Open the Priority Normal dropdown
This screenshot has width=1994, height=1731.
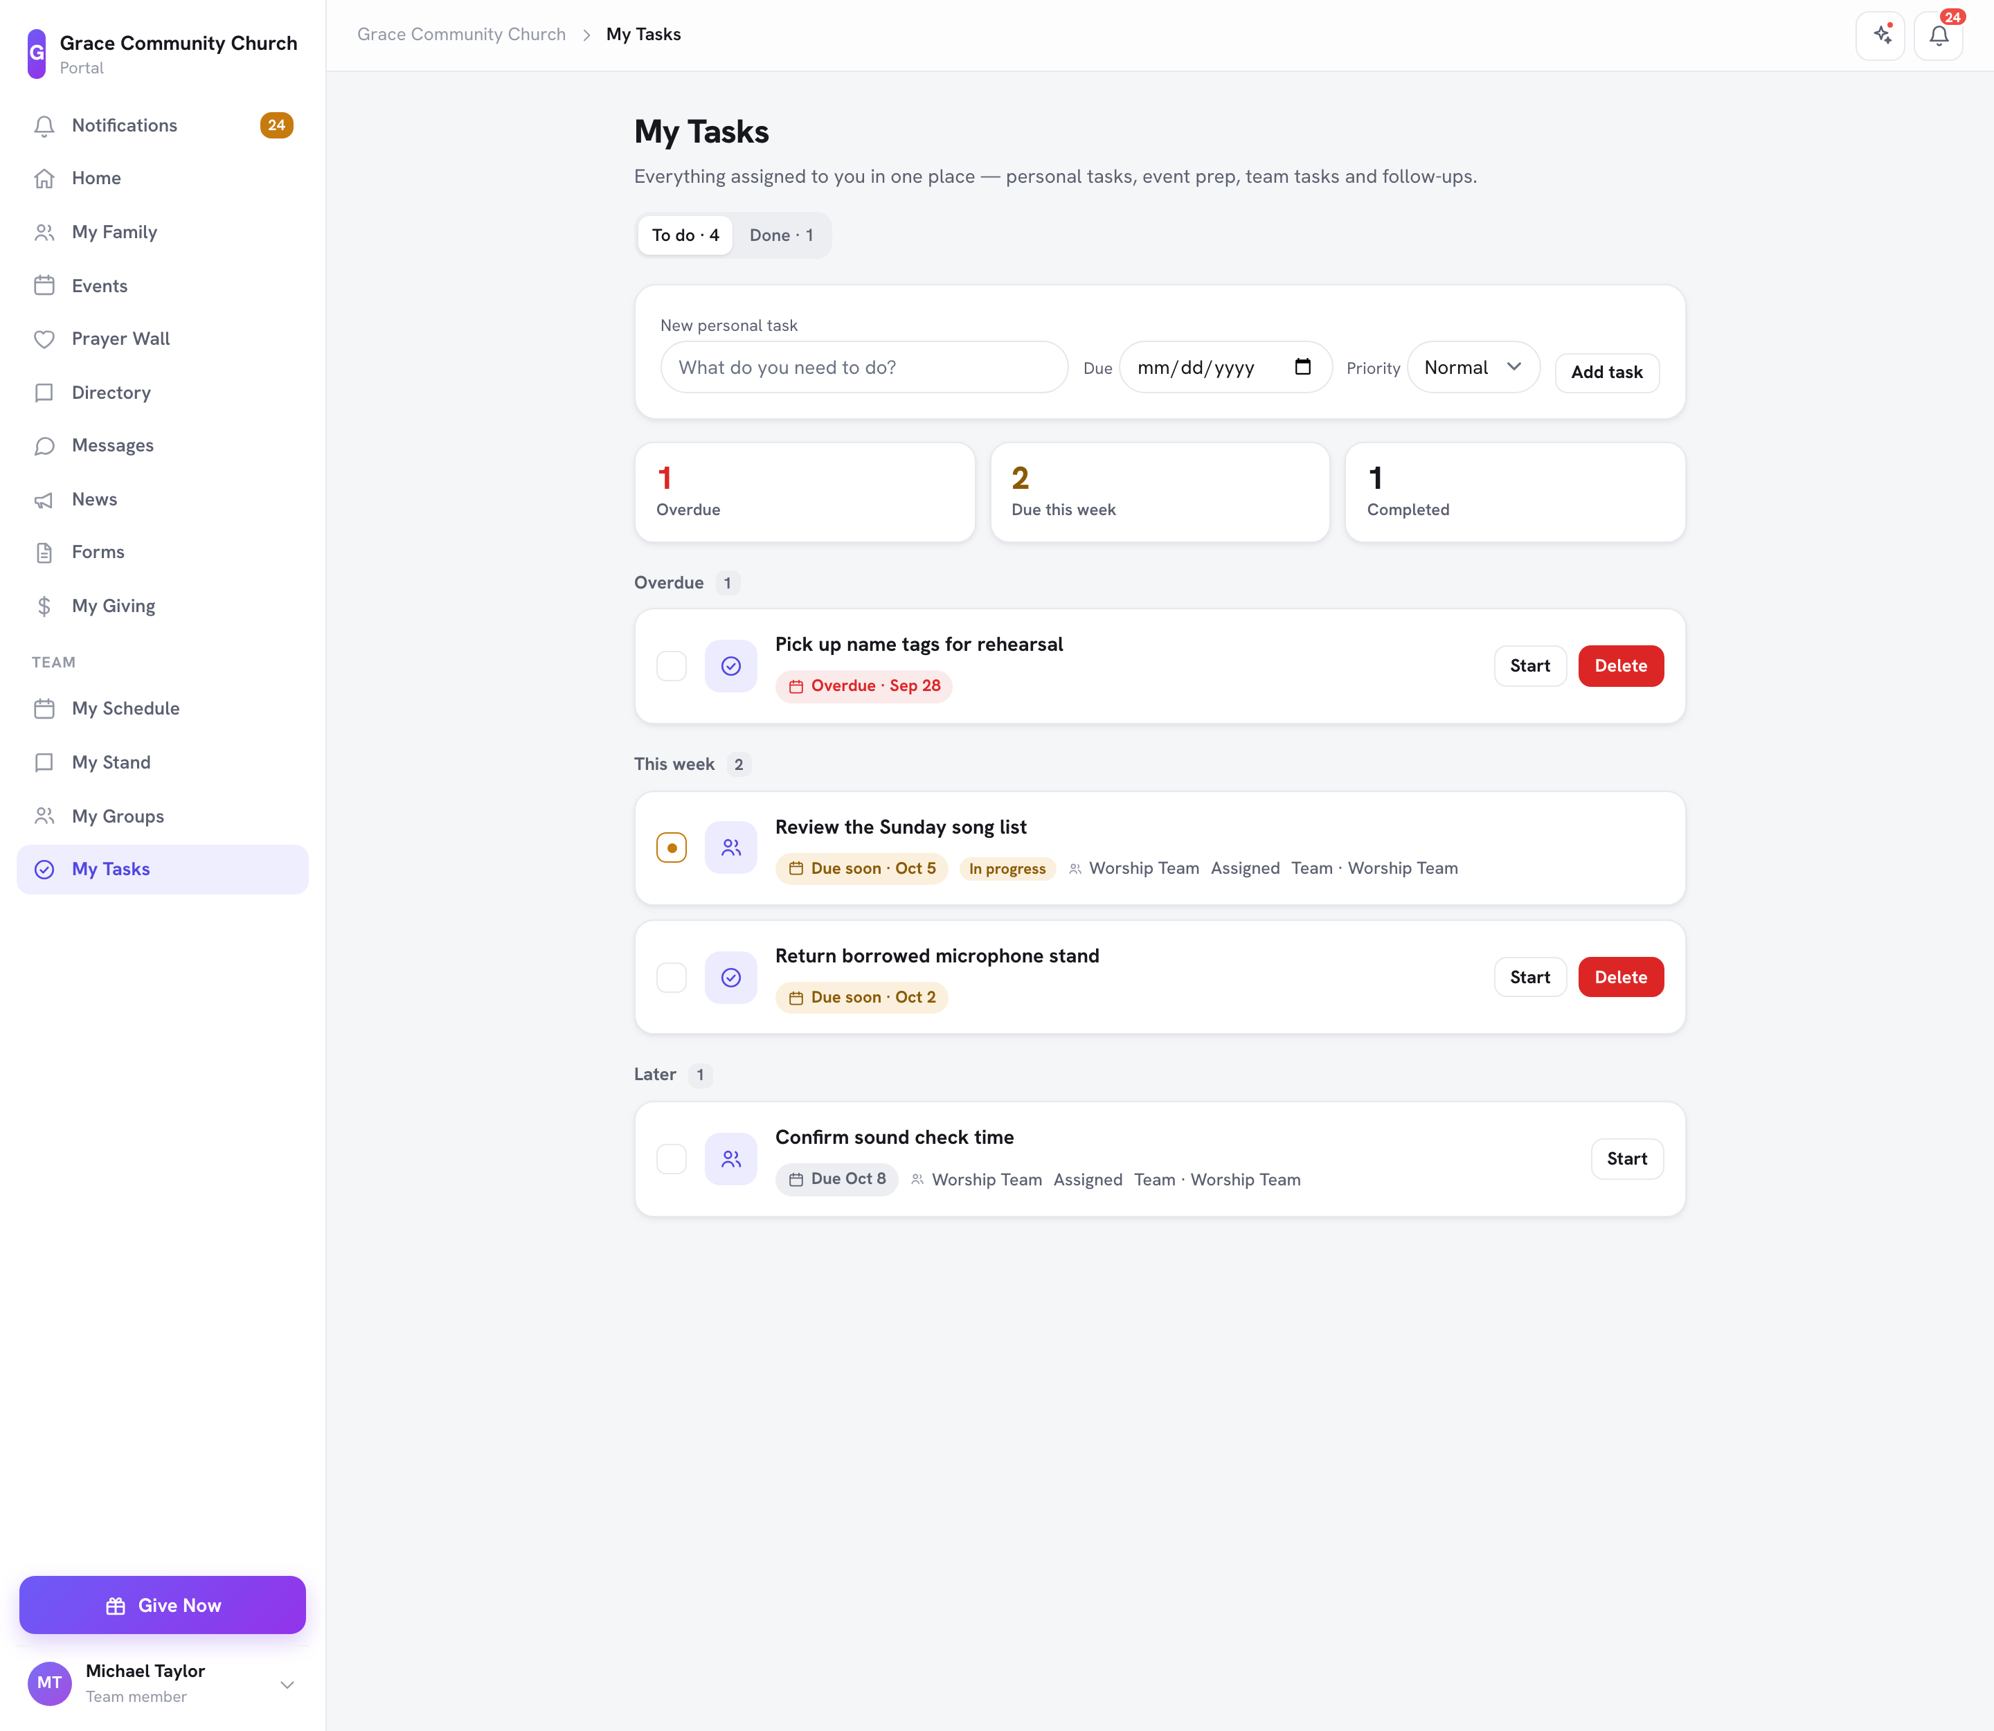(1473, 367)
